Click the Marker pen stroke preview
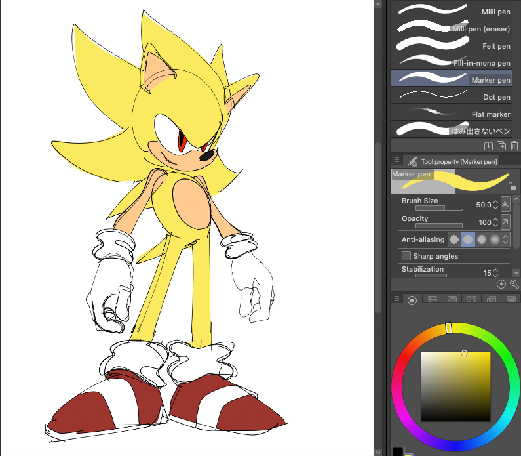The width and height of the screenshot is (521, 456). (x=455, y=181)
